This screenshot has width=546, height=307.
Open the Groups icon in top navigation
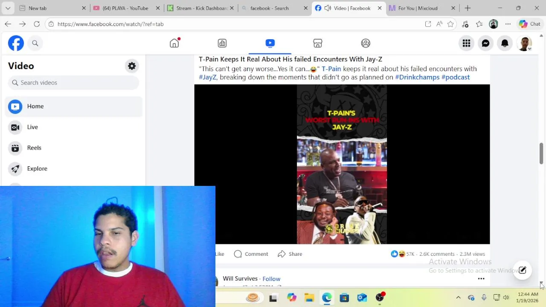coord(366,43)
